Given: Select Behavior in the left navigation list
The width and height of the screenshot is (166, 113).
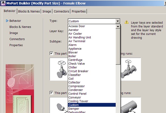Looking at the screenshot, I should pos(15,21).
